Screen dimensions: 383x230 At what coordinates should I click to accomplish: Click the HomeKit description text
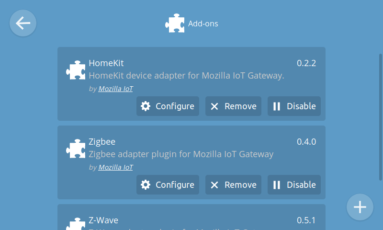[187, 76]
